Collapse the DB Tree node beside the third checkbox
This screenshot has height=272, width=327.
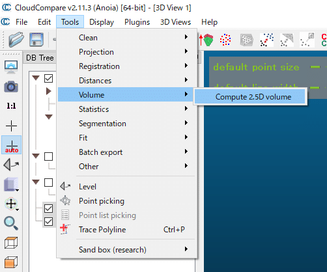(36, 156)
